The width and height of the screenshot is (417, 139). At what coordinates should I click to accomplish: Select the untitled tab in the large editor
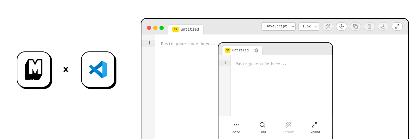186,30
